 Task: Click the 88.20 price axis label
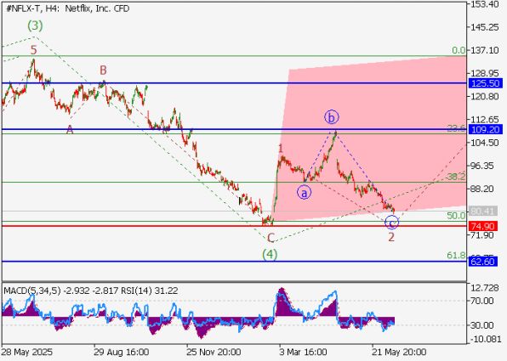pos(484,189)
